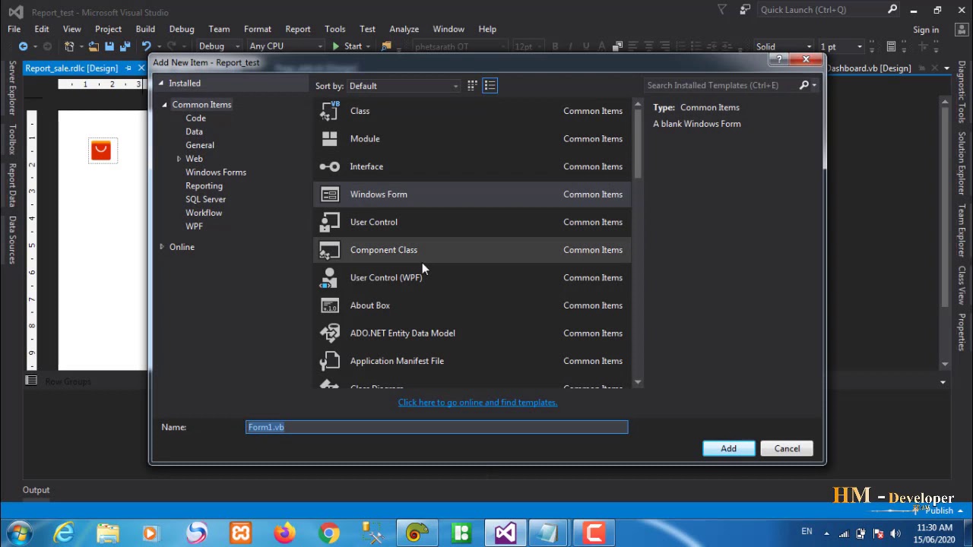Click the feedback icon beside Quick Launch

745,10
